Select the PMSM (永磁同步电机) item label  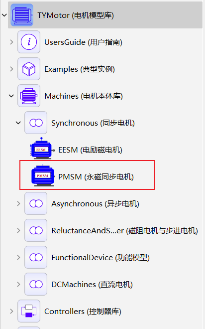pyautogui.click(x=96, y=177)
